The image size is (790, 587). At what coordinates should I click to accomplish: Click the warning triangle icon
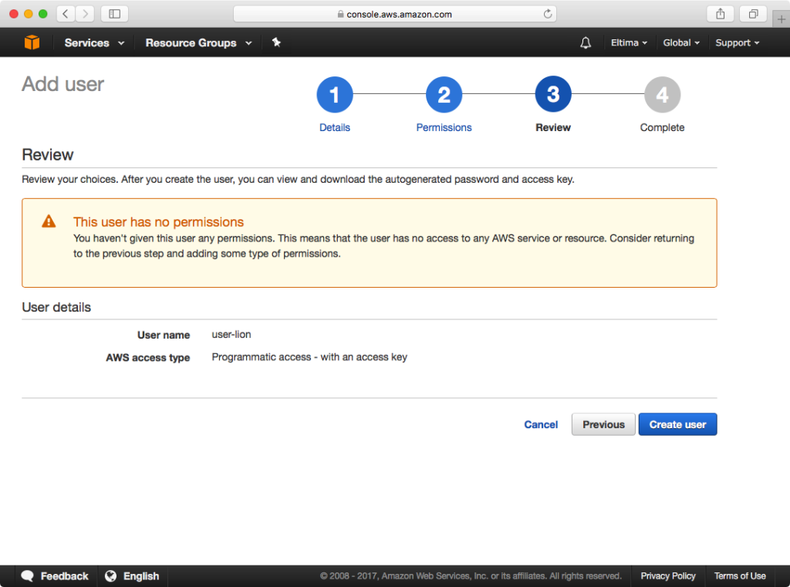[47, 220]
